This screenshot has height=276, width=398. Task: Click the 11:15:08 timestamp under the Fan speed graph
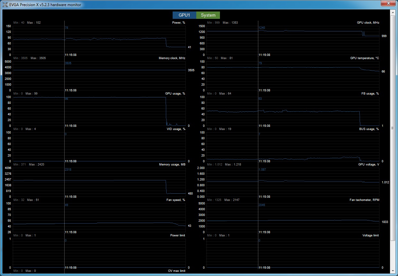[x=71, y=232]
